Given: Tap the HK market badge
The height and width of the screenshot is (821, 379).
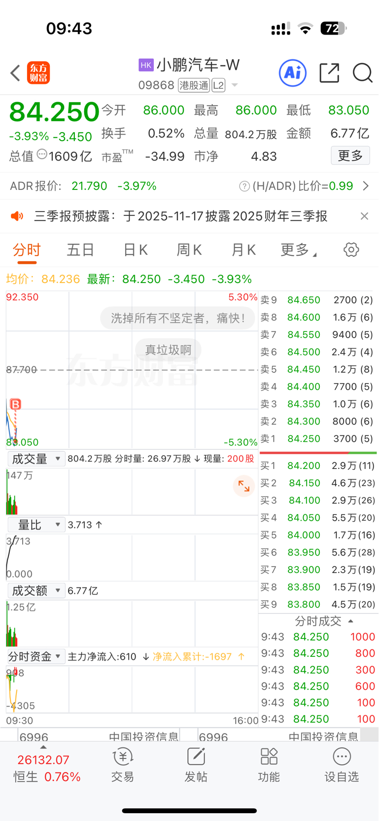Looking at the screenshot, I should [x=146, y=65].
